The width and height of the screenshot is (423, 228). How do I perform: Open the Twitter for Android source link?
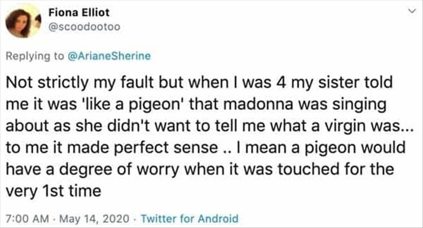[190, 218]
